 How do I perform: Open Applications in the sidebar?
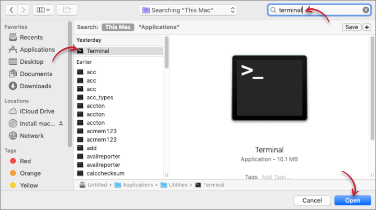point(37,50)
